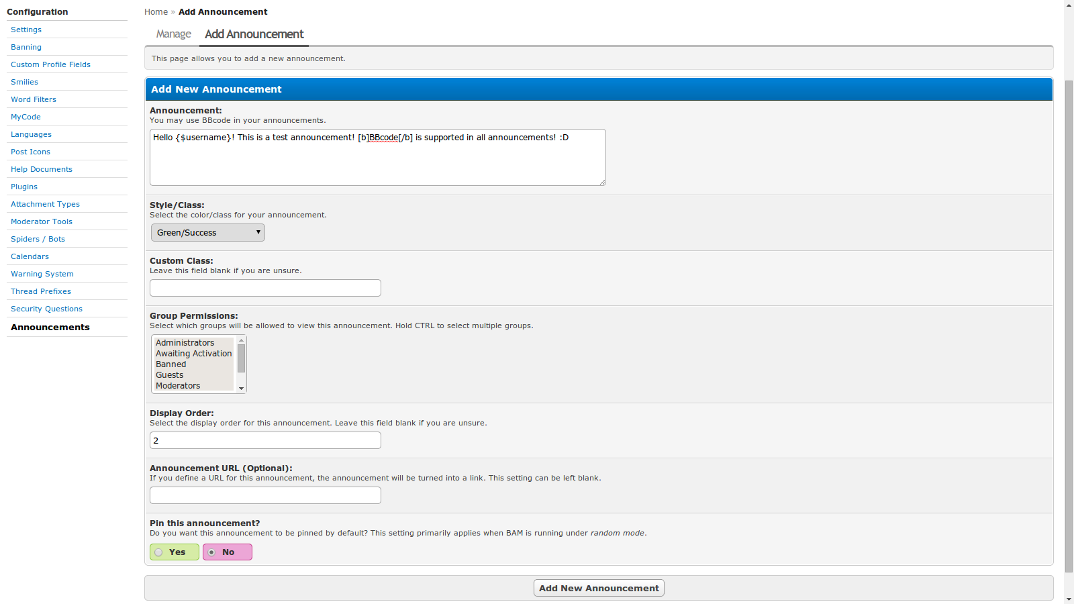Image resolution: width=1074 pixels, height=604 pixels.
Task: Select Administrators in group permissions list
Action: (x=185, y=343)
